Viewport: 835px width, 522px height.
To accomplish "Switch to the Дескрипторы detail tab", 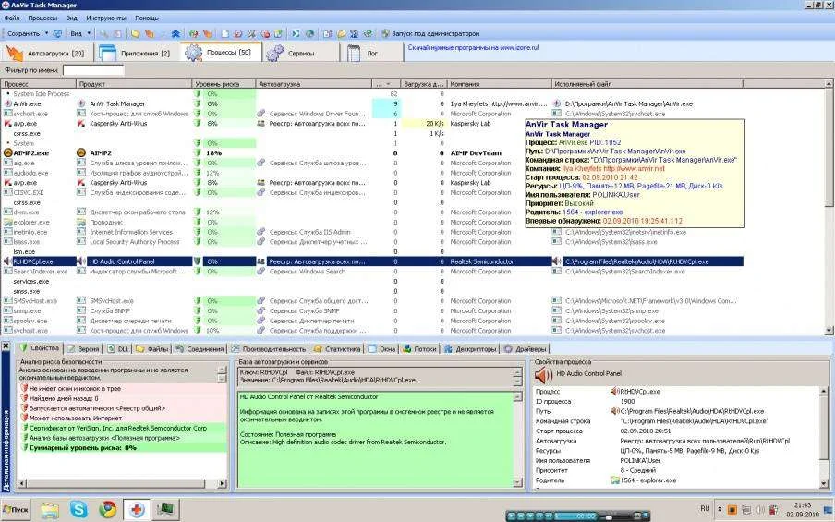I will [x=471, y=349].
